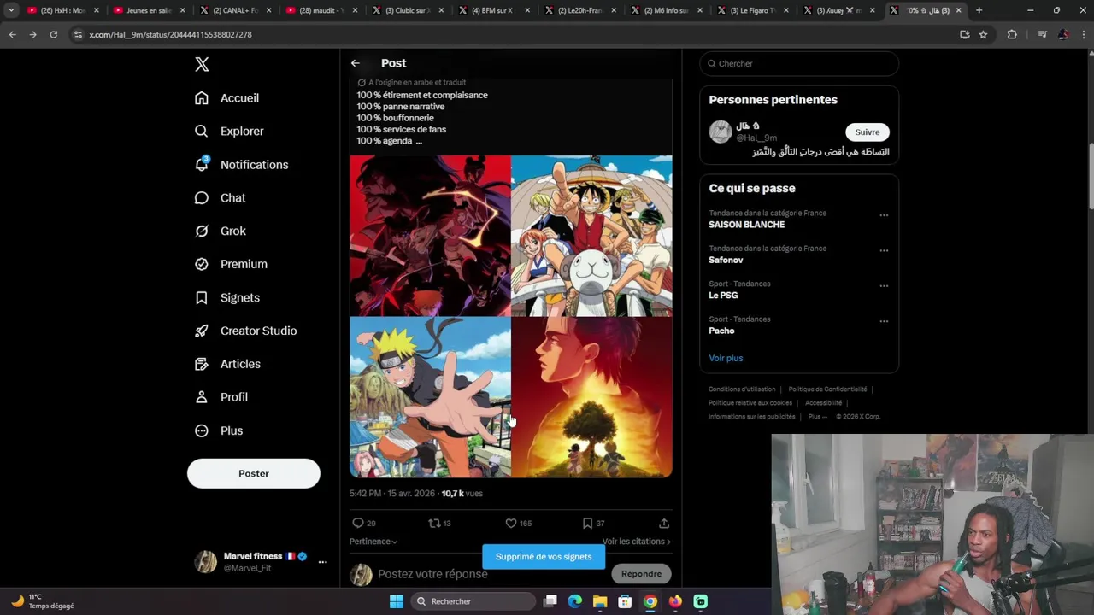Click the Chrome address bar URL
Screen dimensions: 1094x615
[x=170, y=34]
